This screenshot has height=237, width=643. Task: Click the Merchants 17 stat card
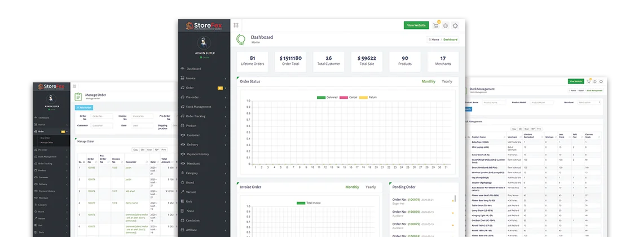(x=443, y=62)
